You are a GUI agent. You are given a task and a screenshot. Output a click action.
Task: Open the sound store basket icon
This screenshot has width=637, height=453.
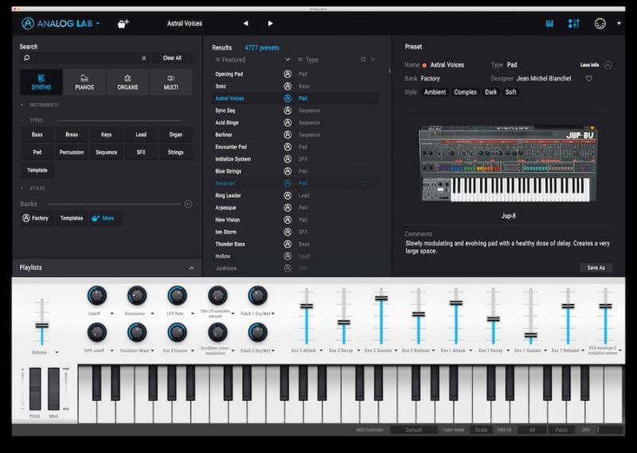coord(123,24)
